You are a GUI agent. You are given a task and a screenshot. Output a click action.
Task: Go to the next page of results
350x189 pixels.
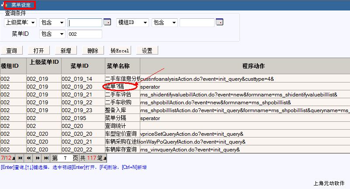tap(38, 158)
